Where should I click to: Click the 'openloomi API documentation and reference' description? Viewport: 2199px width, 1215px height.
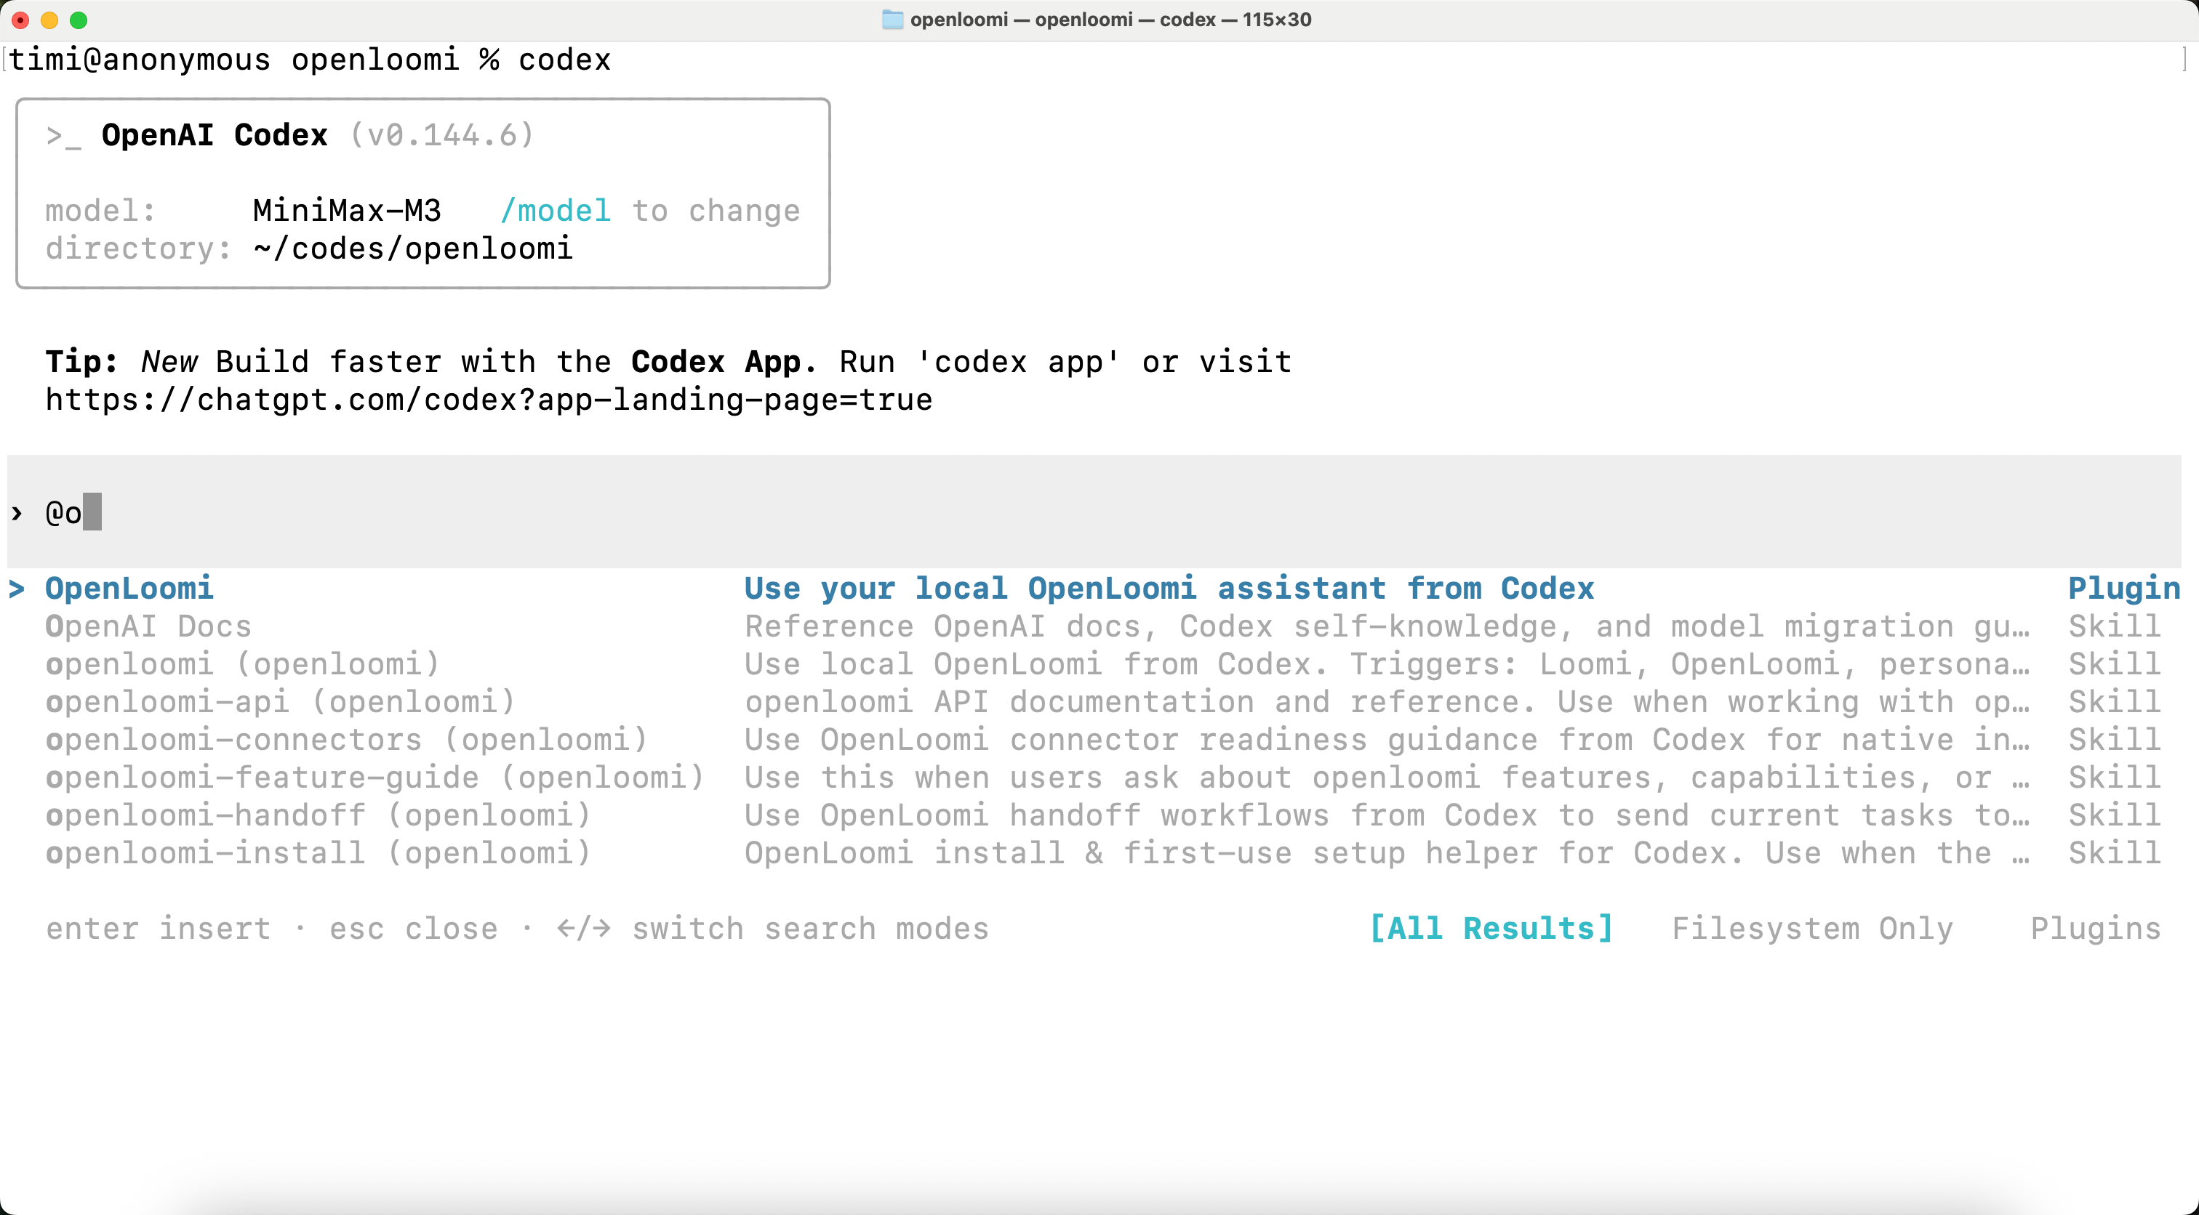click(x=1387, y=702)
